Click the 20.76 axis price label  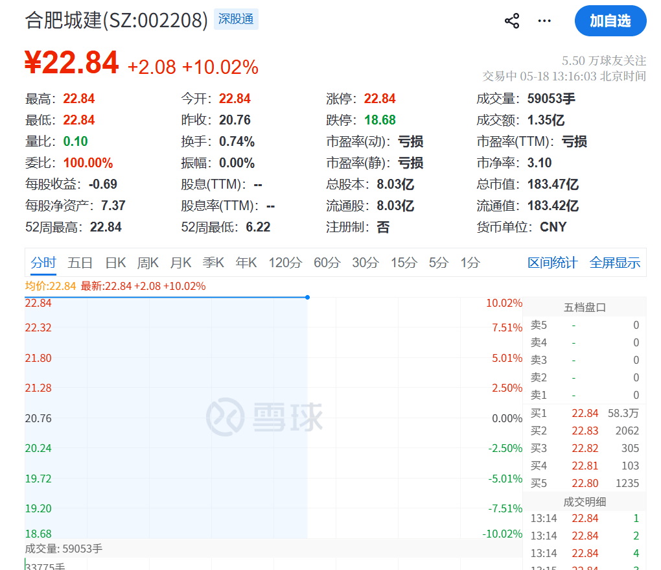[38, 418]
